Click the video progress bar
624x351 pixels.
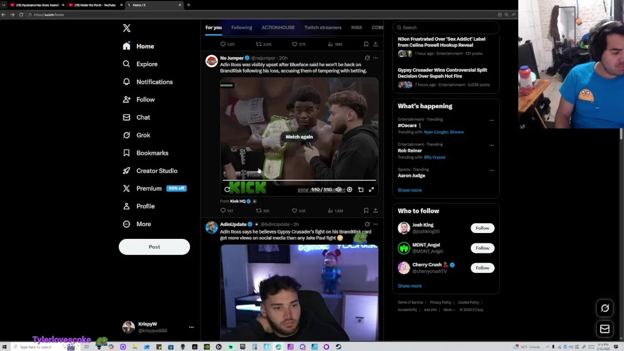pyautogui.click(x=299, y=180)
